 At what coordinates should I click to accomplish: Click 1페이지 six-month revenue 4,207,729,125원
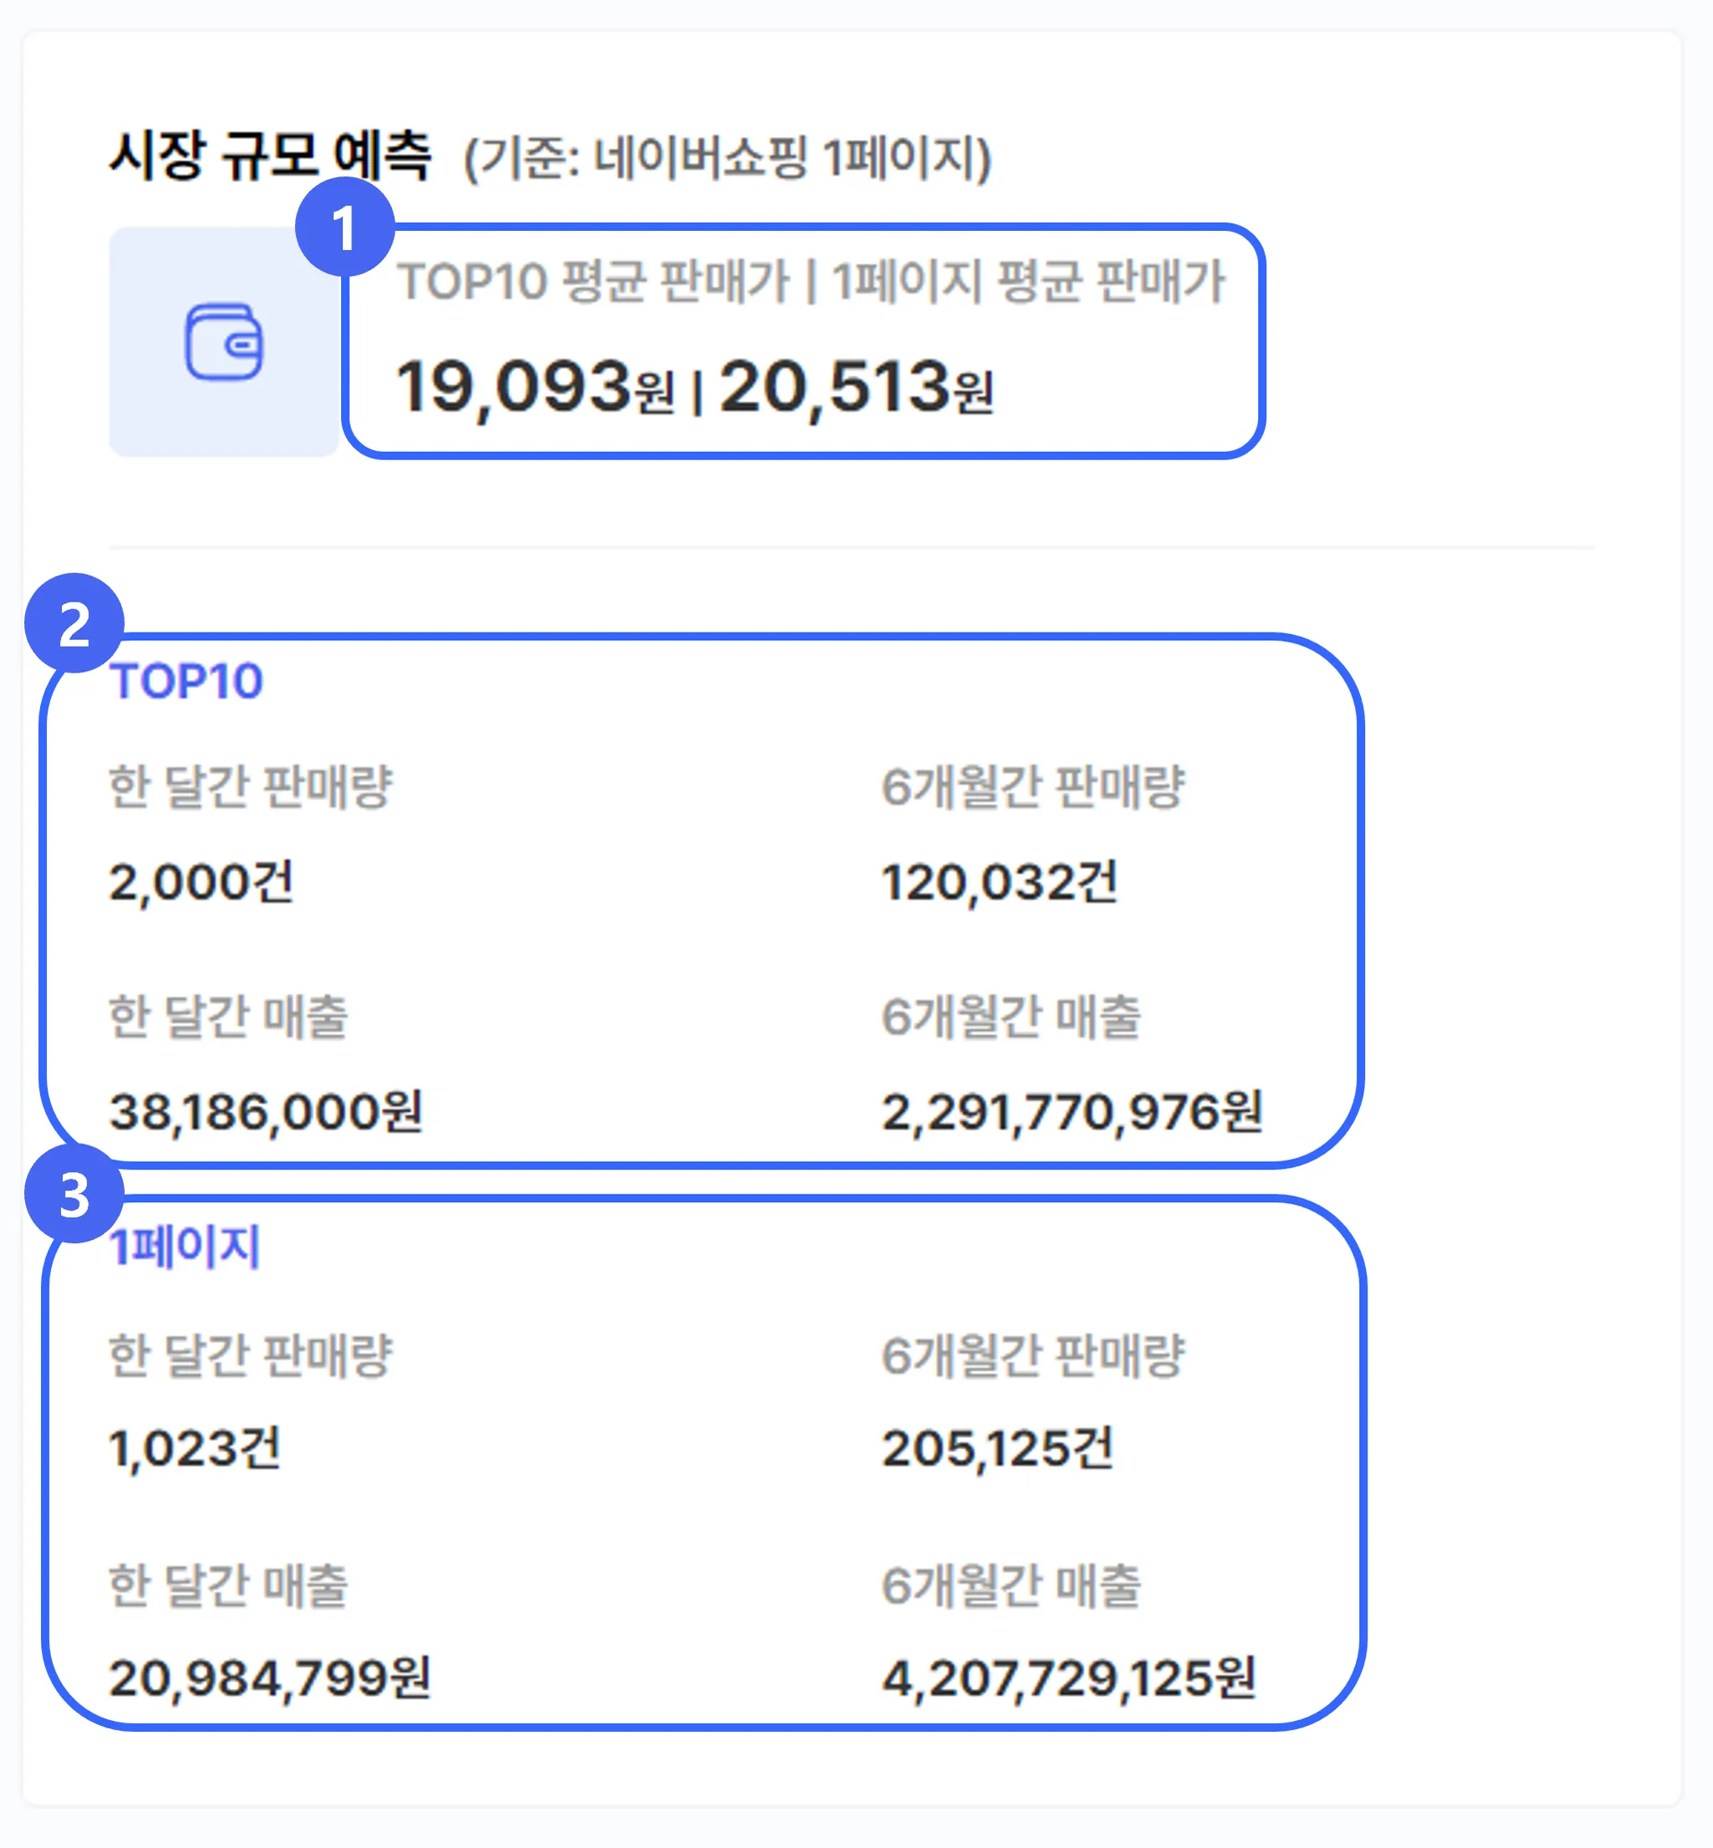click(x=1069, y=1677)
